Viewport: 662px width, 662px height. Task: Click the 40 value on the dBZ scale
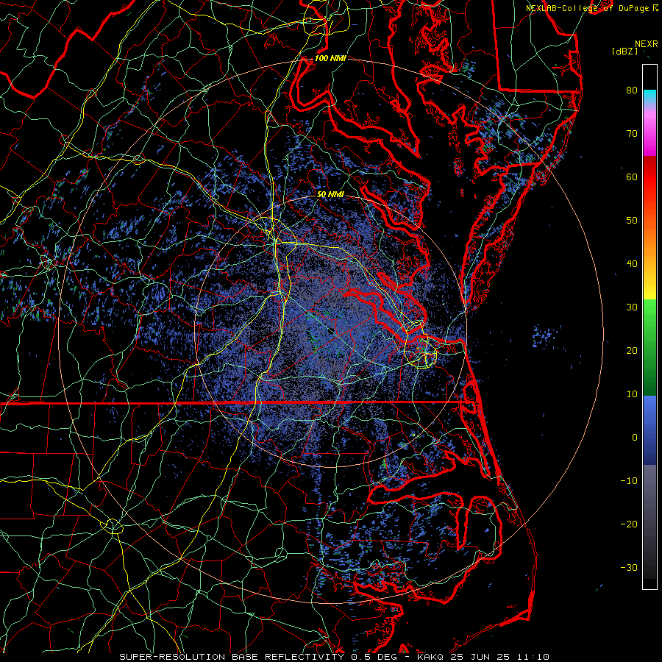(632, 264)
